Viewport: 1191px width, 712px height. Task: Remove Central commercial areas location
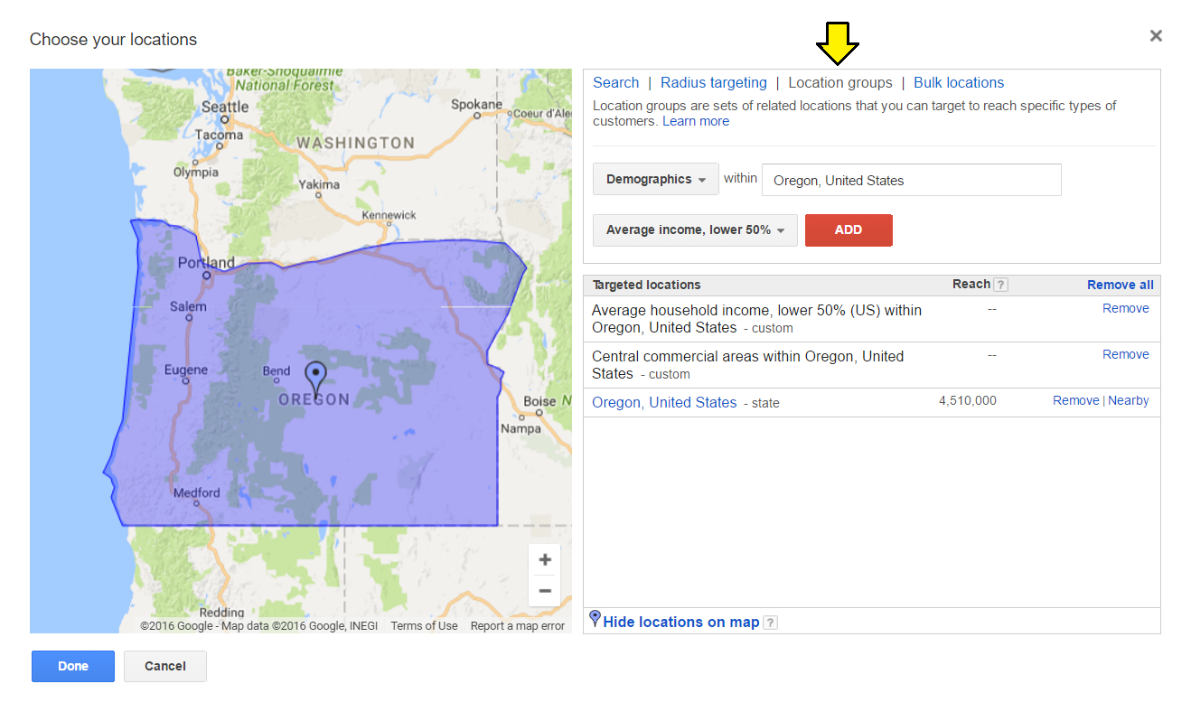pyautogui.click(x=1126, y=354)
